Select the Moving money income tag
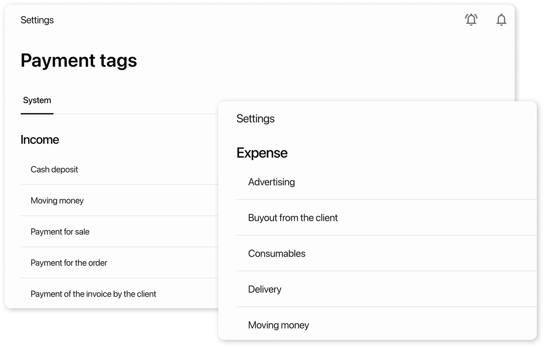The width and height of the screenshot is (544, 347). click(x=57, y=201)
